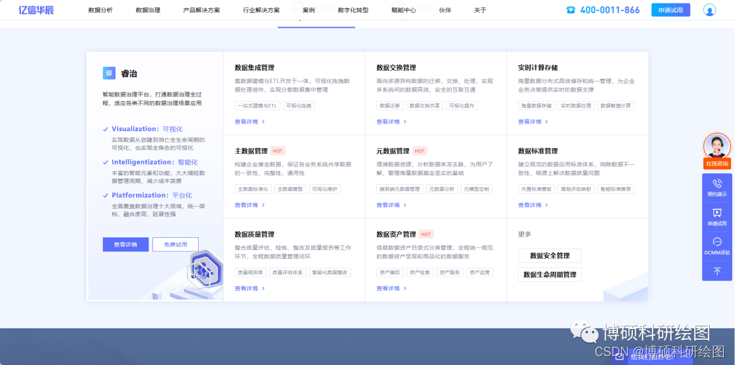This screenshot has height=365, width=735.
Task: Click the 质量规则库 tag
Action: pos(250,273)
